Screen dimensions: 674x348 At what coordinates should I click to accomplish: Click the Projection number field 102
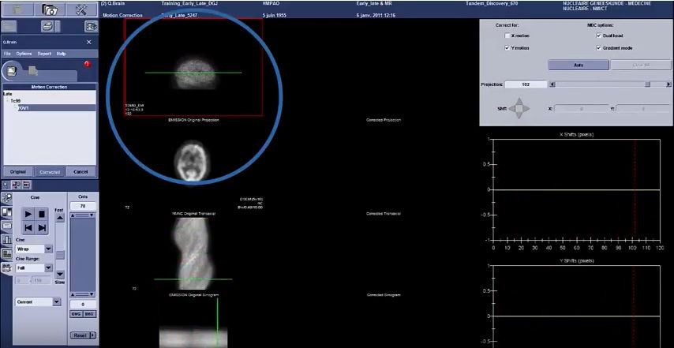click(x=526, y=84)
